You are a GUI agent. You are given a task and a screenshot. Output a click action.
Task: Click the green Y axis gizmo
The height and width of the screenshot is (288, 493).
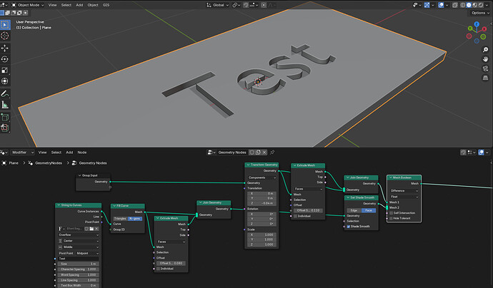point(470,29)
